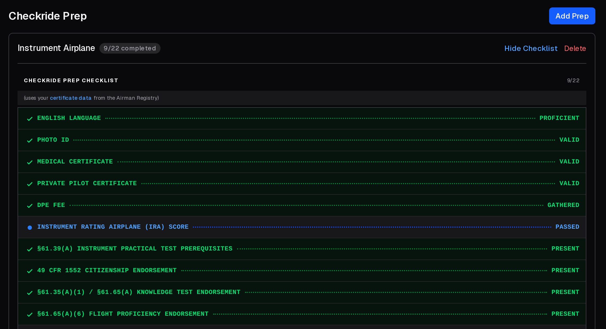Select 49 CFR 1552 Citizenship Endorsement label
This screenshot has height=329, width=606.
[x=107, y=270]
